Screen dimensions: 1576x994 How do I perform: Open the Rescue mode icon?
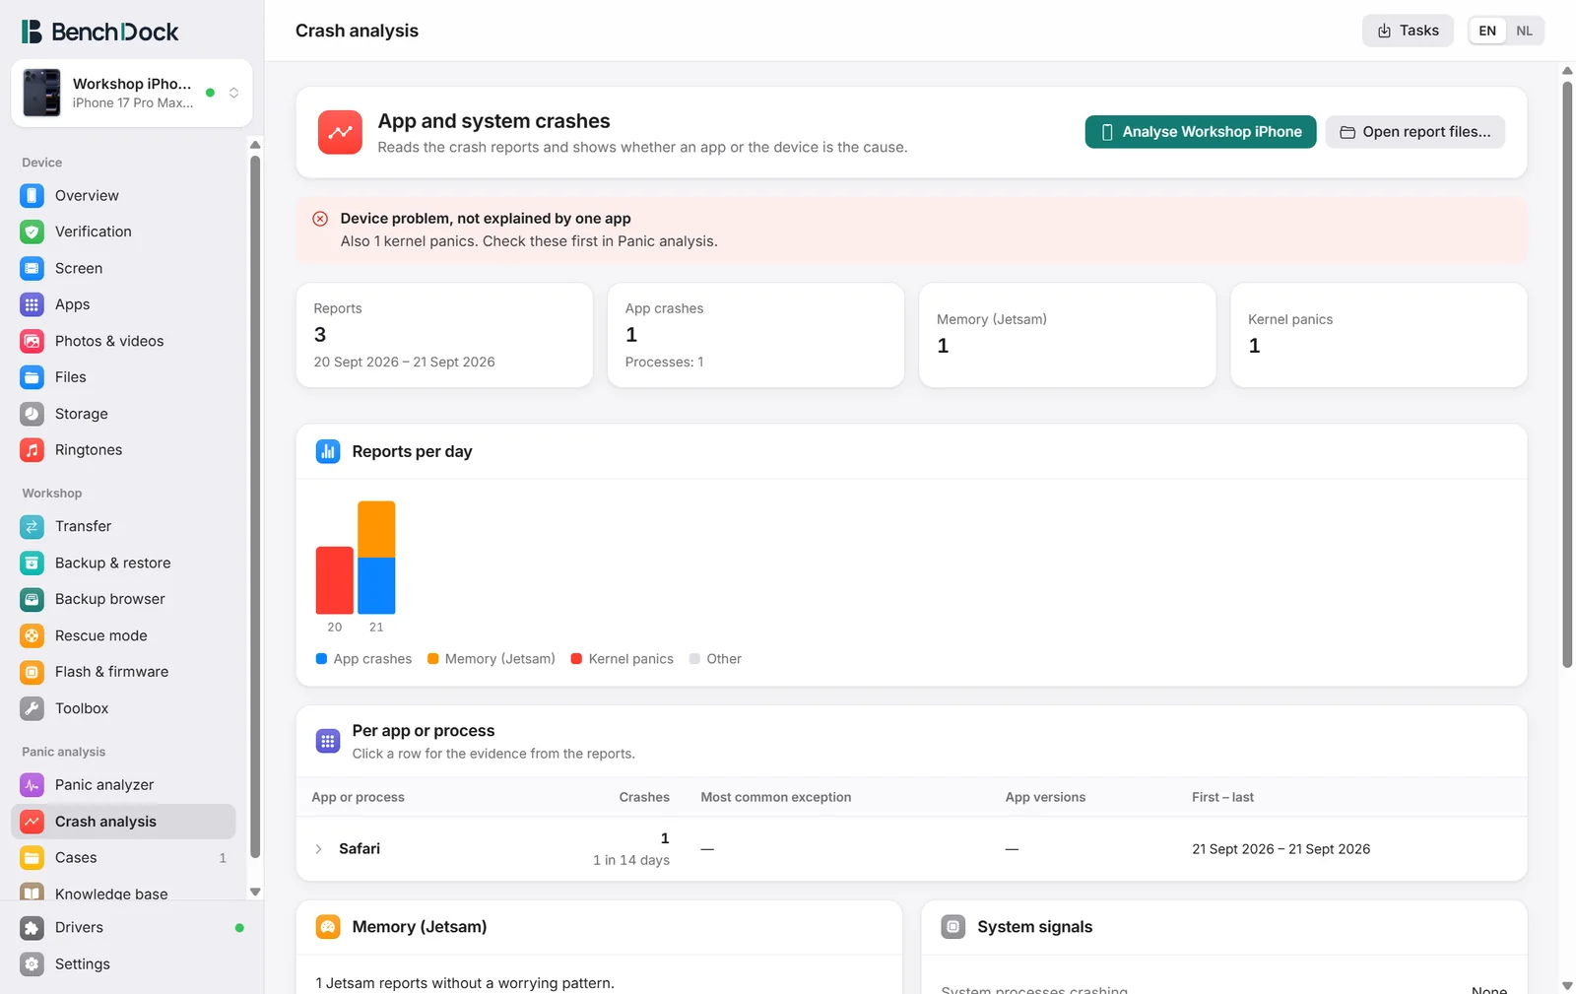point(33,635)
